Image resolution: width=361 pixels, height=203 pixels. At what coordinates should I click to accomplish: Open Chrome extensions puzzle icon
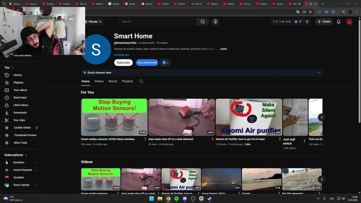(x=333, y=12)
